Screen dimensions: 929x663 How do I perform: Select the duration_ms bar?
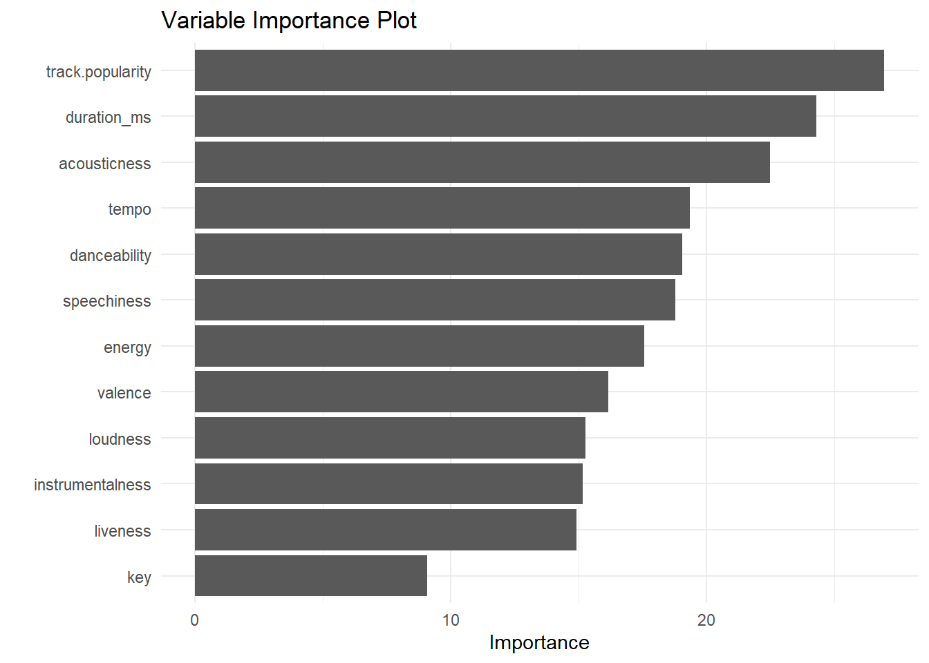(505, 116)
